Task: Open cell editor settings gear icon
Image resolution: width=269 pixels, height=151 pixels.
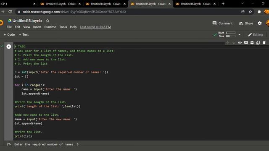Action: tap(252, 43)
